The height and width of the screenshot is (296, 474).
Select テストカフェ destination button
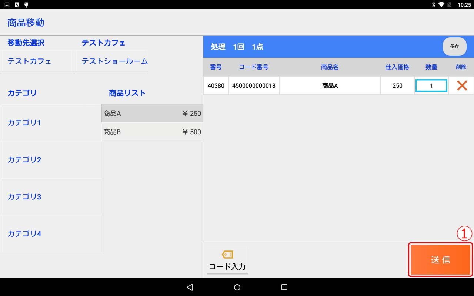pyautogui.click(x=37, y=61)
